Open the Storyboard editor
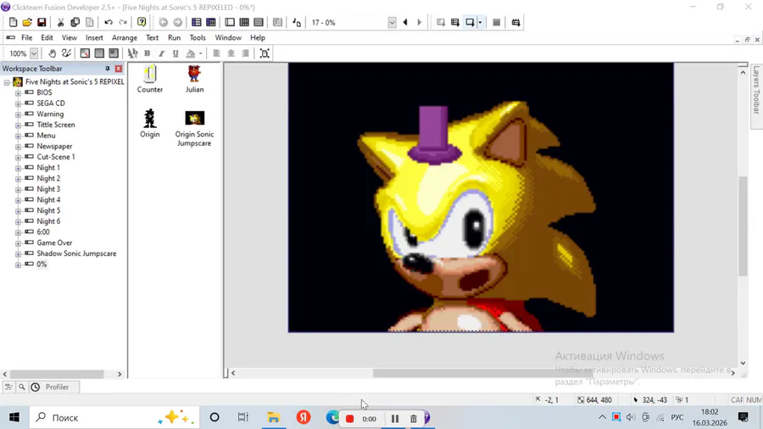The width and height of the screenshot is (763, 429). tap(196, 22)
